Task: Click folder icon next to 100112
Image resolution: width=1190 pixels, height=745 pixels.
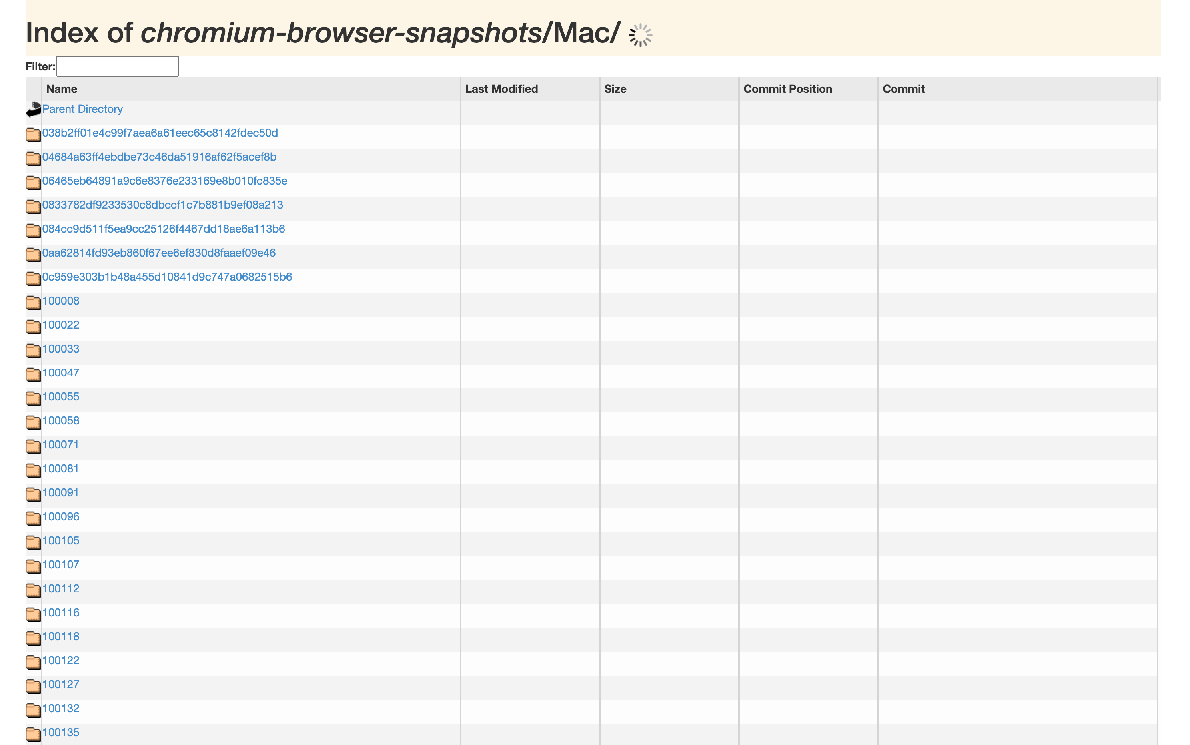Action: point(33,590)
